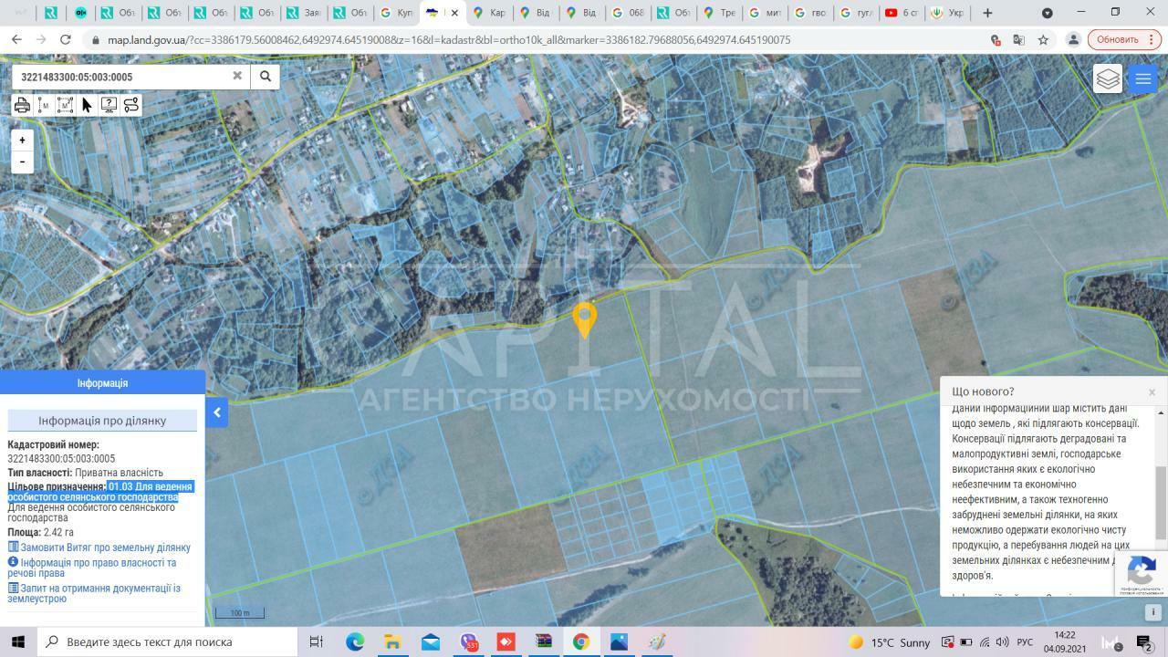Open the map layers switcher

[1108, 78]
